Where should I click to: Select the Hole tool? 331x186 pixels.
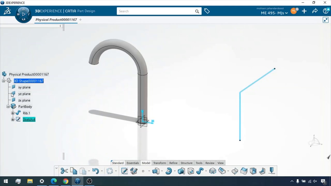point(191,171)
